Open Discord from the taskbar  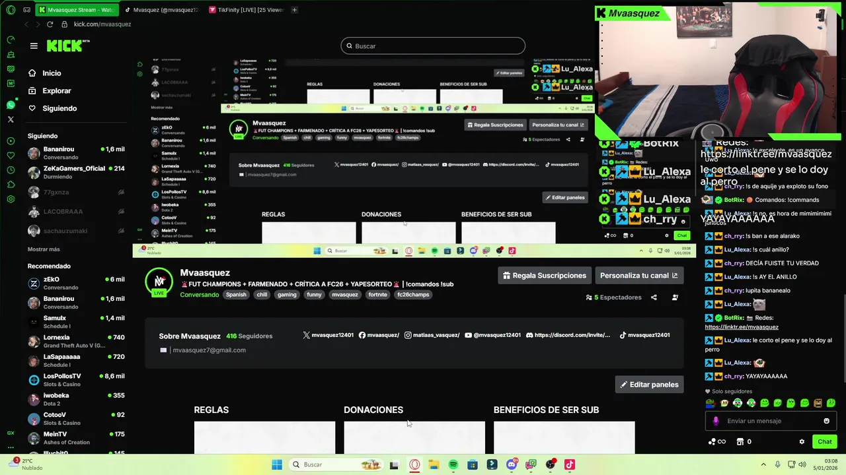[x=512, y=464]
